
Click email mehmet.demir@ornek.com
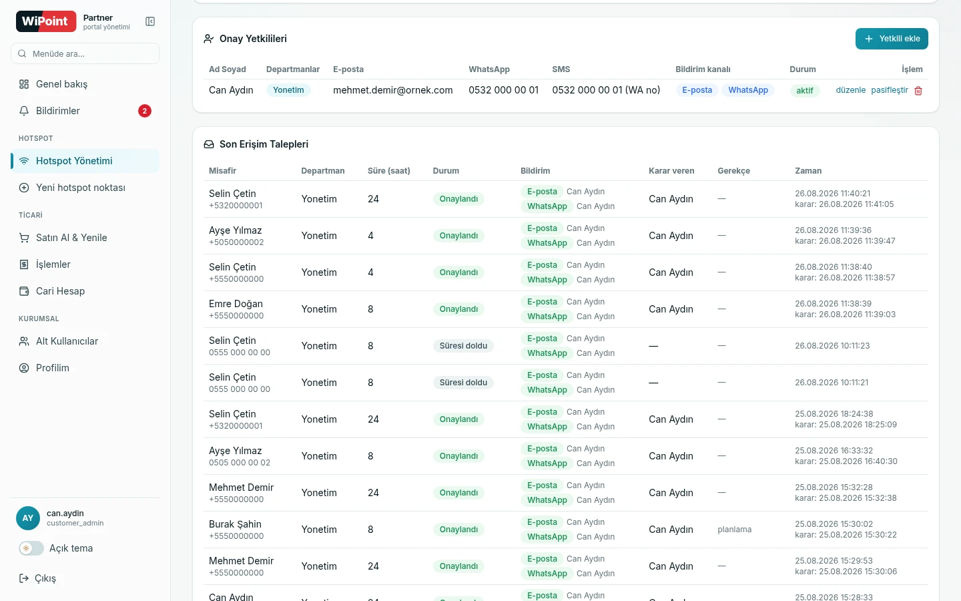point(393,90)
